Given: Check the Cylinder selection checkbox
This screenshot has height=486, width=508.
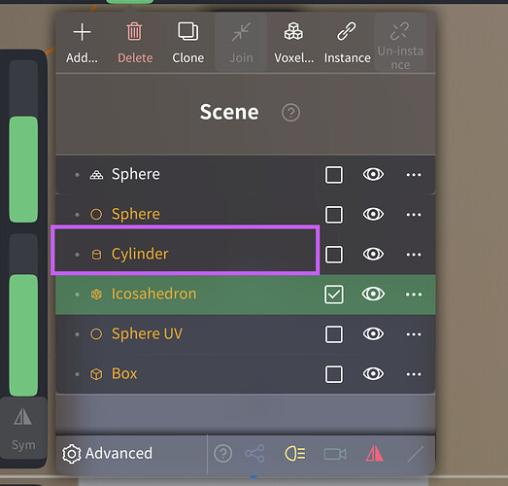Looking at the screenshot, I should click(334, 255).
